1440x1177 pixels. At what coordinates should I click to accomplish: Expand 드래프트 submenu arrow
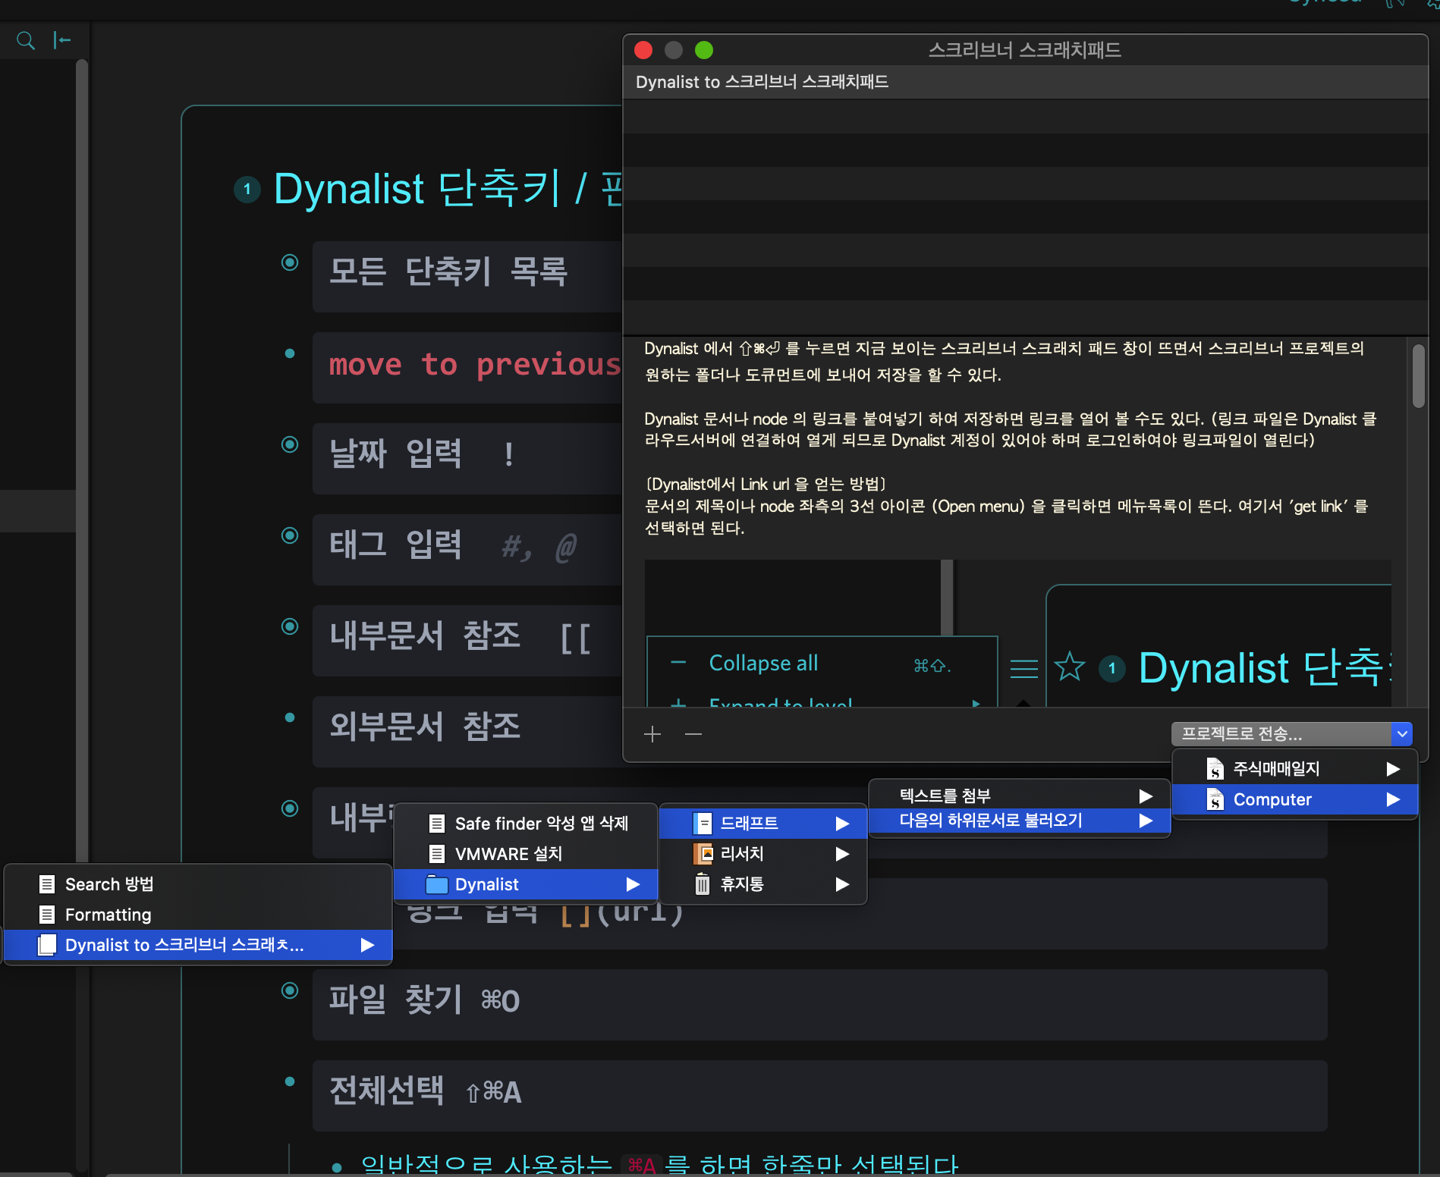tap(842, 824)
